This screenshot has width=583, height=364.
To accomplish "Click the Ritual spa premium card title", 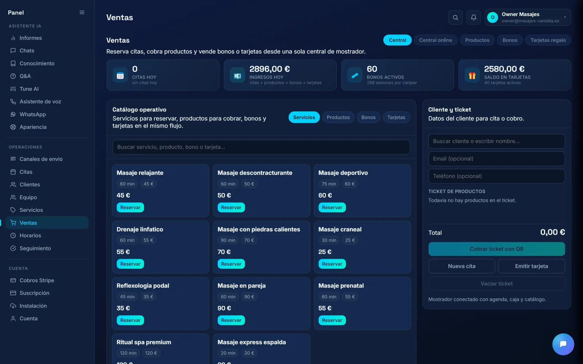I will point(144,342).
